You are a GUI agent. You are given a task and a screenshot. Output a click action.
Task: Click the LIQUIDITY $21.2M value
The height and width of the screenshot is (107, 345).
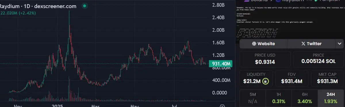click(252, 81)
